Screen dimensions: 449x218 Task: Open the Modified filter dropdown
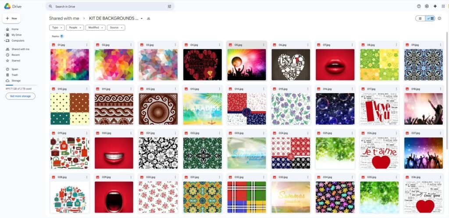pyautogui.click(x=95, y=28)
